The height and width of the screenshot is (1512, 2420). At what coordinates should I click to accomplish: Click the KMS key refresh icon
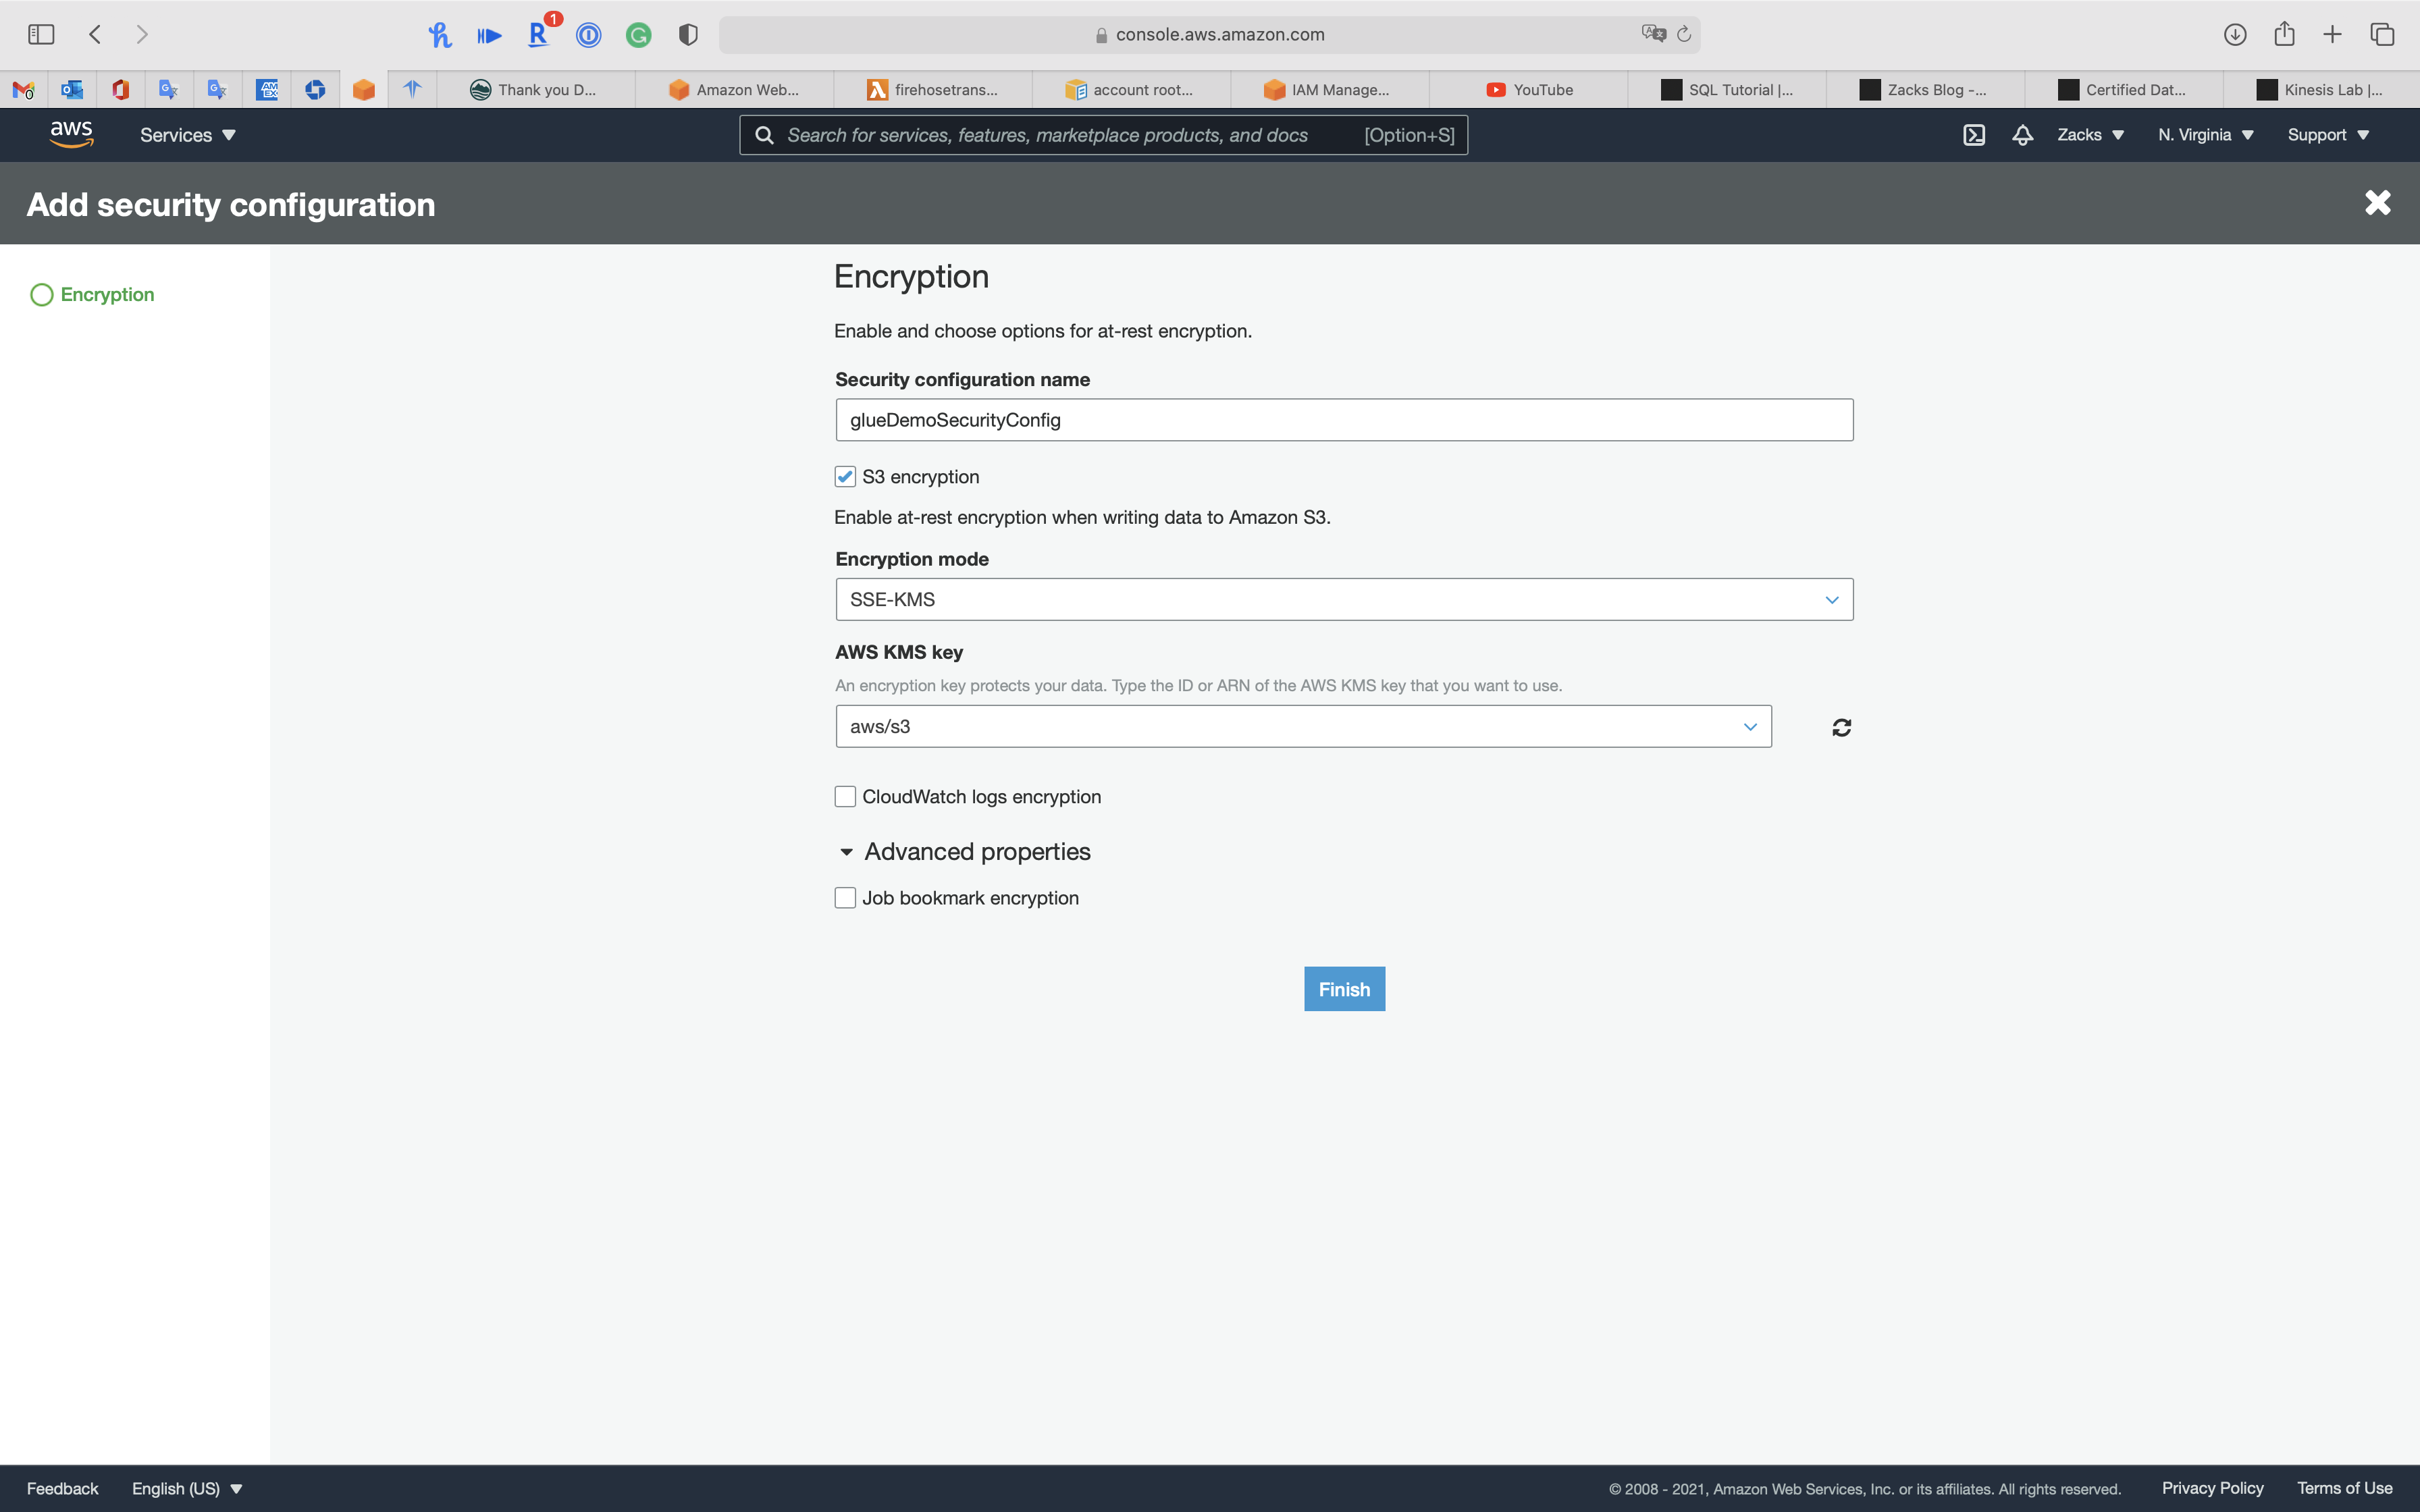pos(1841,727)
